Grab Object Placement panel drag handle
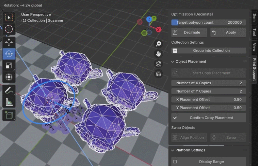The height and width of the screenshot is (166, 258). pos(245,61)
